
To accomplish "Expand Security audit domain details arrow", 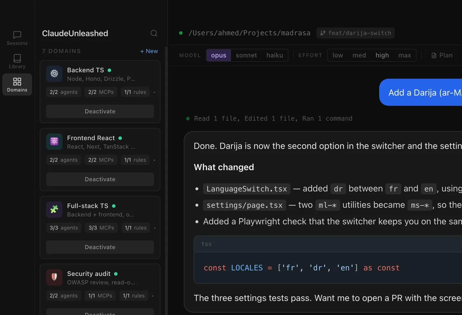I will click(x=153, y=296).
